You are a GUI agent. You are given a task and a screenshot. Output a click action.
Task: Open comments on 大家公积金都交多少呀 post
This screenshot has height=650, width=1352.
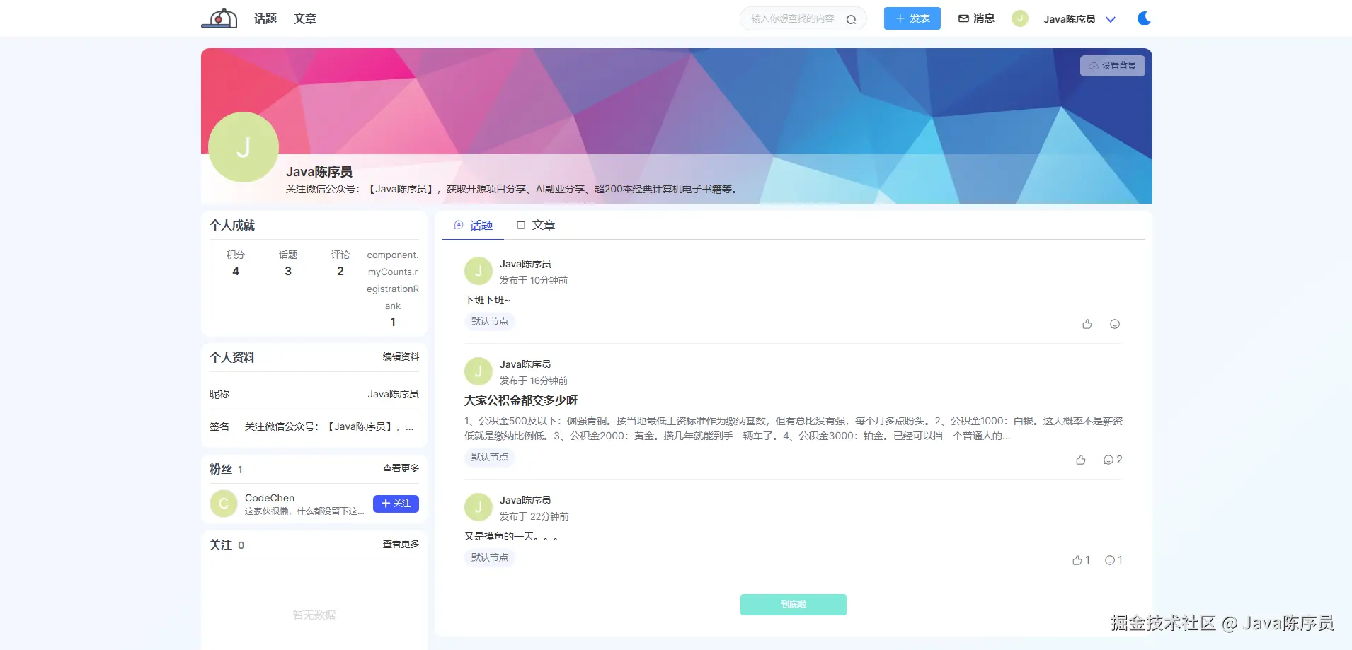[x=1113, y=460]
